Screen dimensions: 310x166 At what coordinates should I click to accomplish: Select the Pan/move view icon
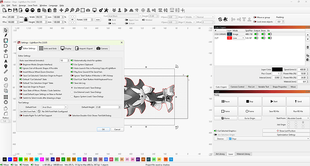coord(61,10)
